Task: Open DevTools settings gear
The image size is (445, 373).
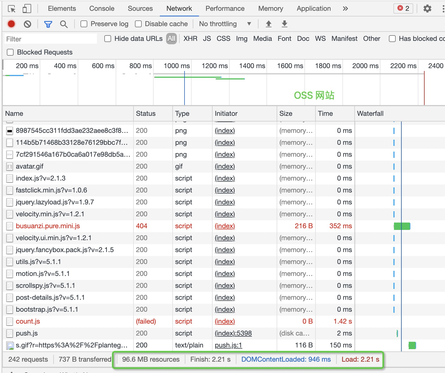Action: click(x=427, y=9)
